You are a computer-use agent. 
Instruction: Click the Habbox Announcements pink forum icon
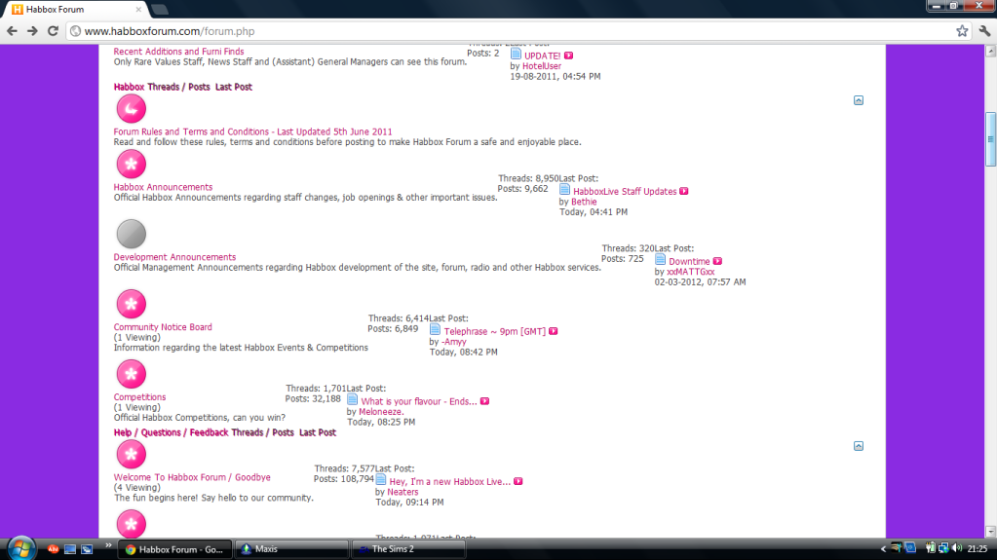tap(131, 164)
